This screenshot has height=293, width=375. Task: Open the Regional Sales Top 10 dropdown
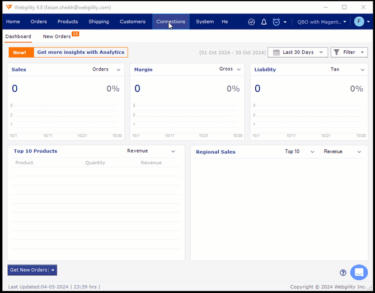tap(299, 152)
